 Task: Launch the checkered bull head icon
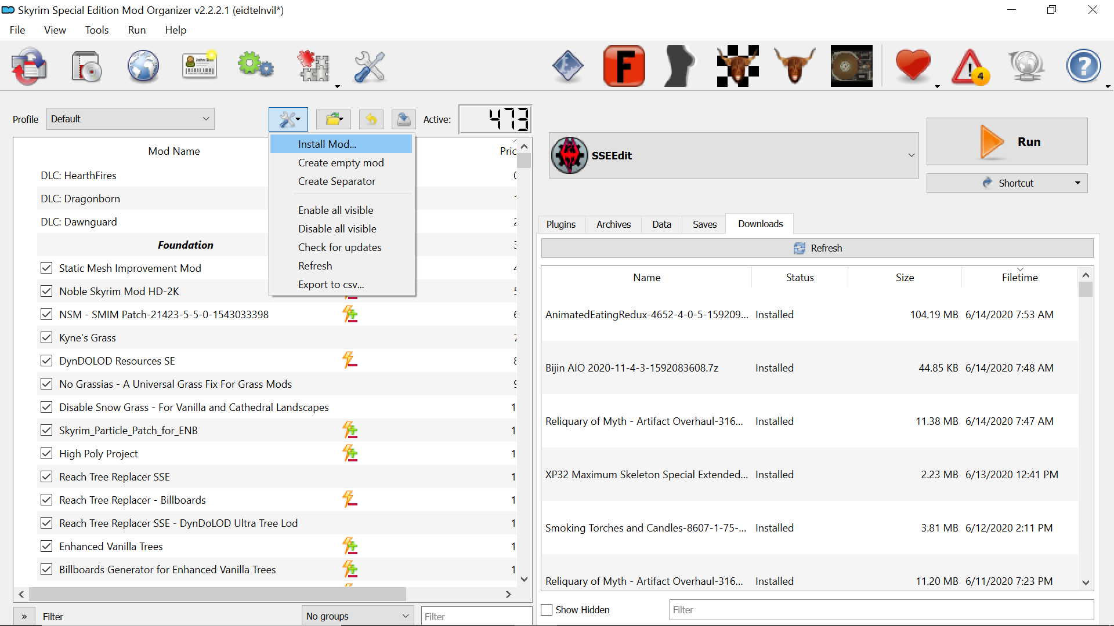click(737, 66)
